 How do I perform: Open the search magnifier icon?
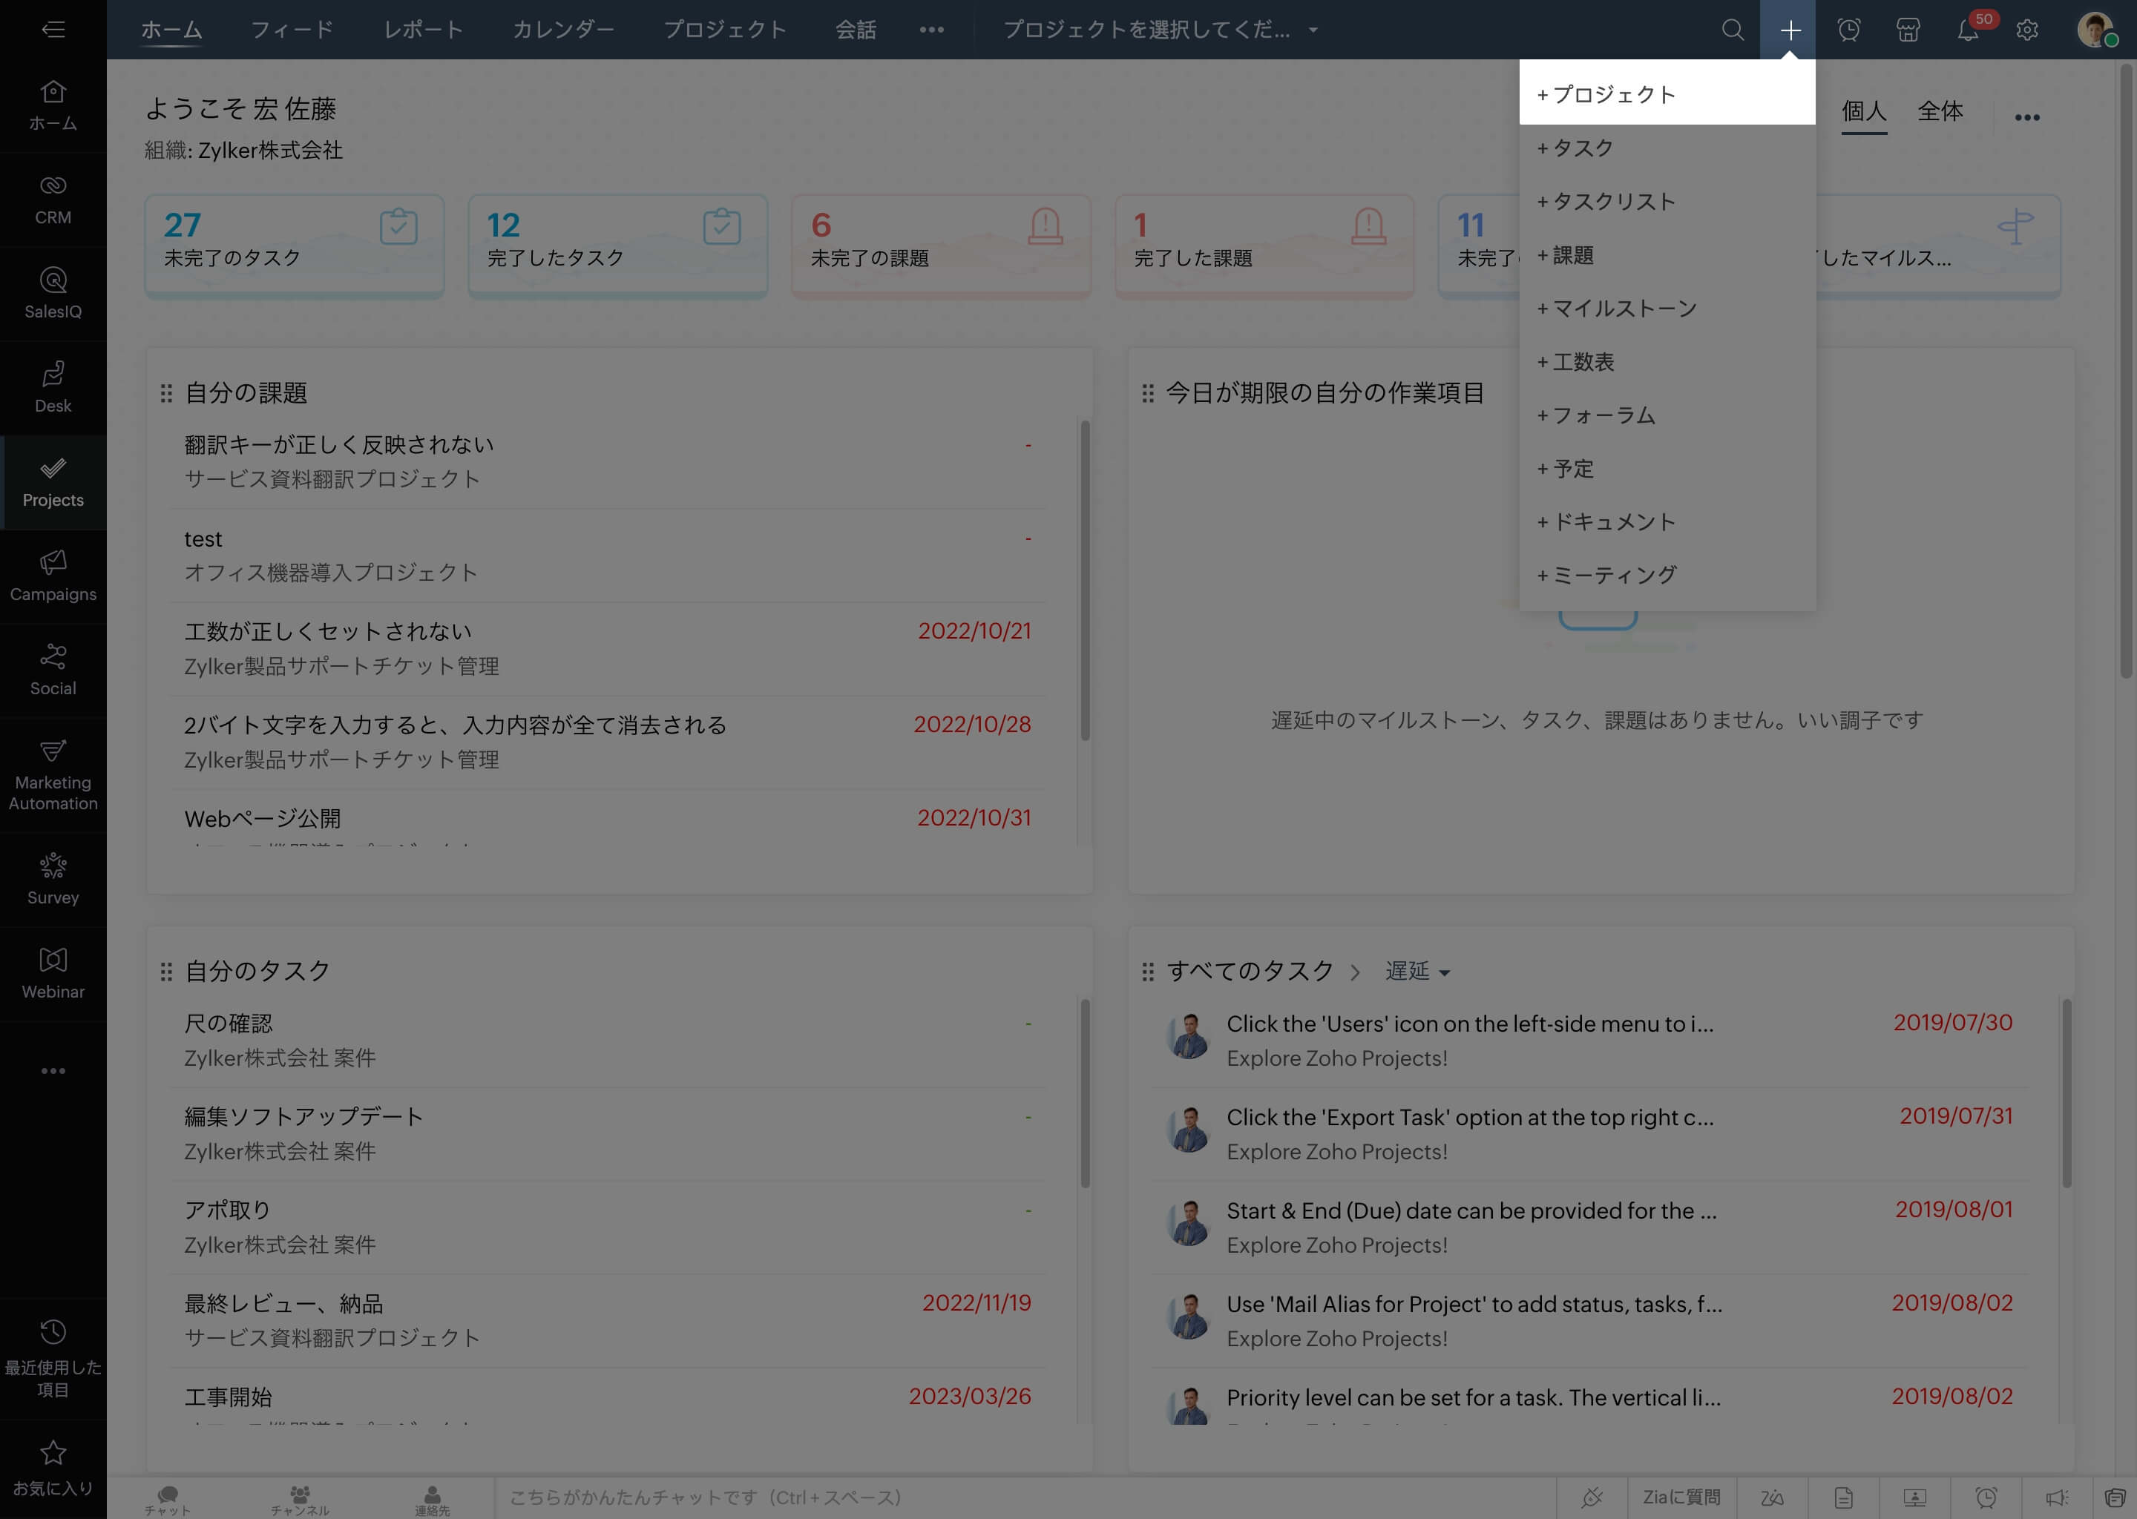[x=1732, y=30]
